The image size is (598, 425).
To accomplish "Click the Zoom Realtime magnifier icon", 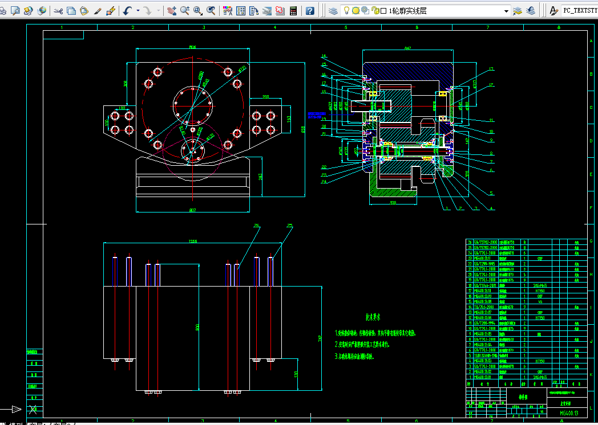I will [185, 10].
